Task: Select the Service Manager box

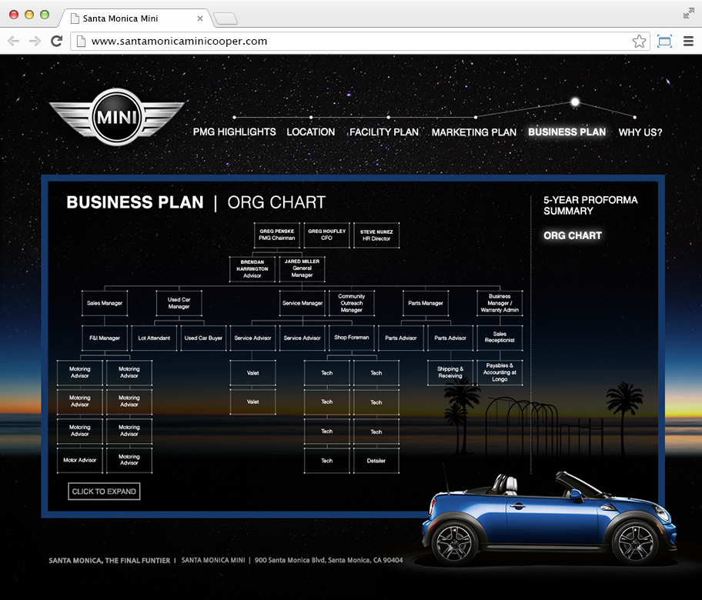Action: [303, 303]
